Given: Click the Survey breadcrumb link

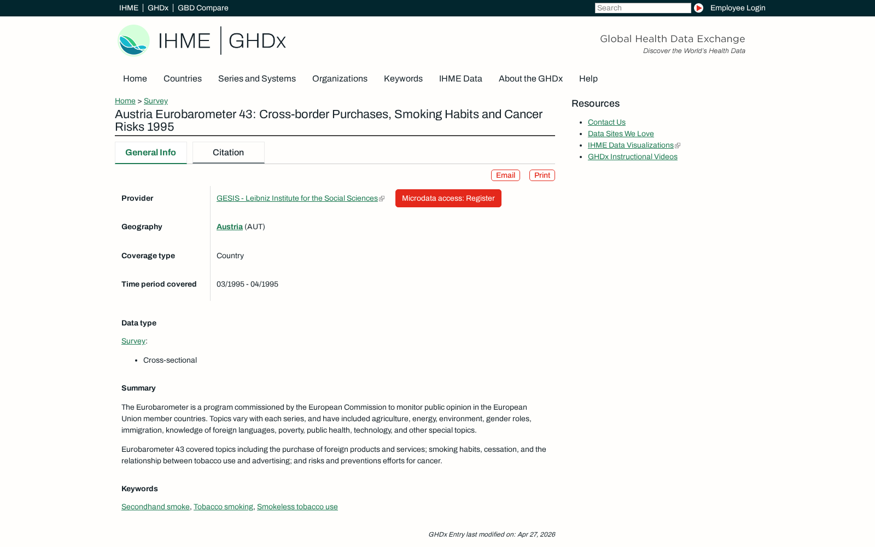Looking at the screenshot, I should (x=156, y=101).
